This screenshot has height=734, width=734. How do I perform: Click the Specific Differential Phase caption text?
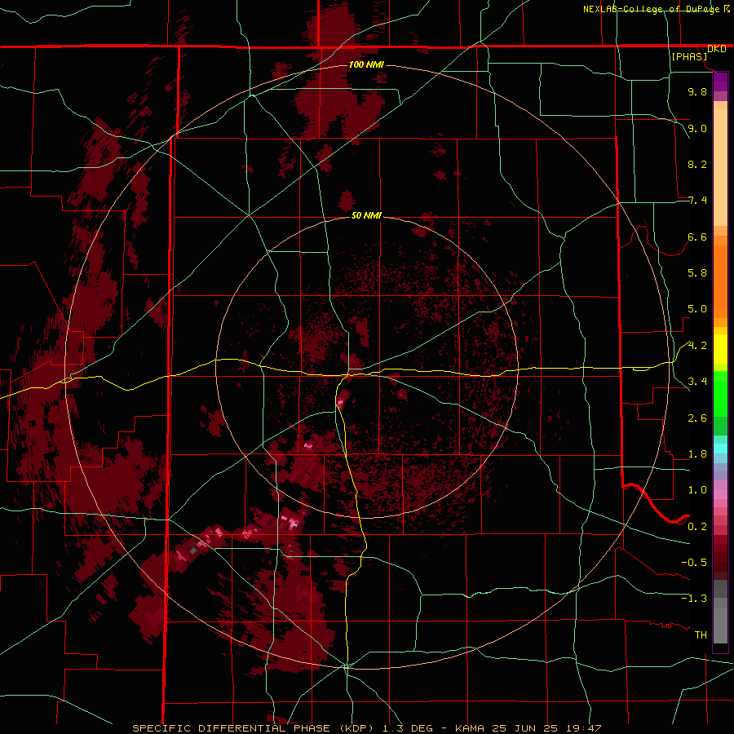366,728
